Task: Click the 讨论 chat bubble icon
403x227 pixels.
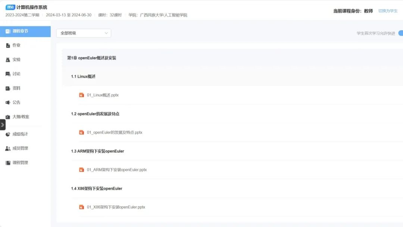Action: (x=8, y=74)
